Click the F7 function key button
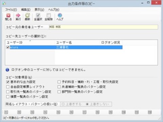The height and width of the screenshot is (122, 163). click(85, 112)
